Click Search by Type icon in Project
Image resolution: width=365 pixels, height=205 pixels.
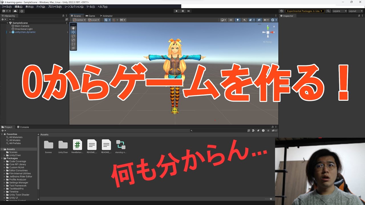point(253,130)
